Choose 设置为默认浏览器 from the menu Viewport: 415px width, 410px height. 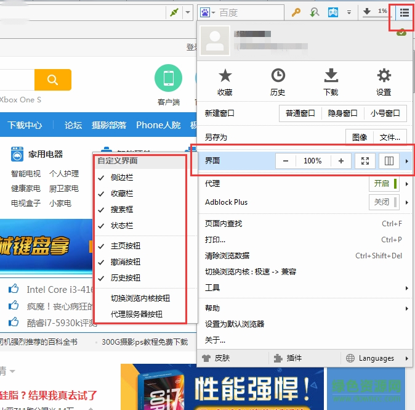click(x=235, y=324)
